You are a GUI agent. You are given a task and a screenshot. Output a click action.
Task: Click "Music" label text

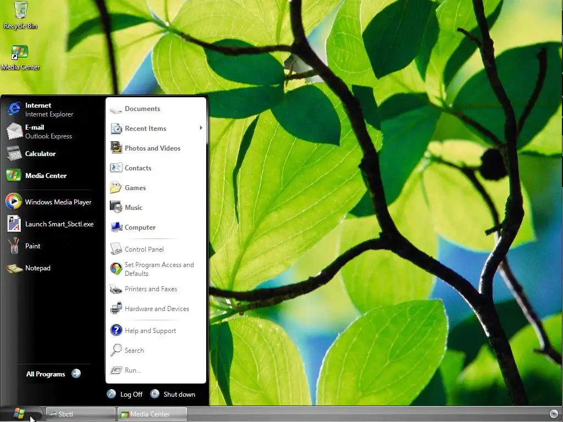click(x=134, y=207)
